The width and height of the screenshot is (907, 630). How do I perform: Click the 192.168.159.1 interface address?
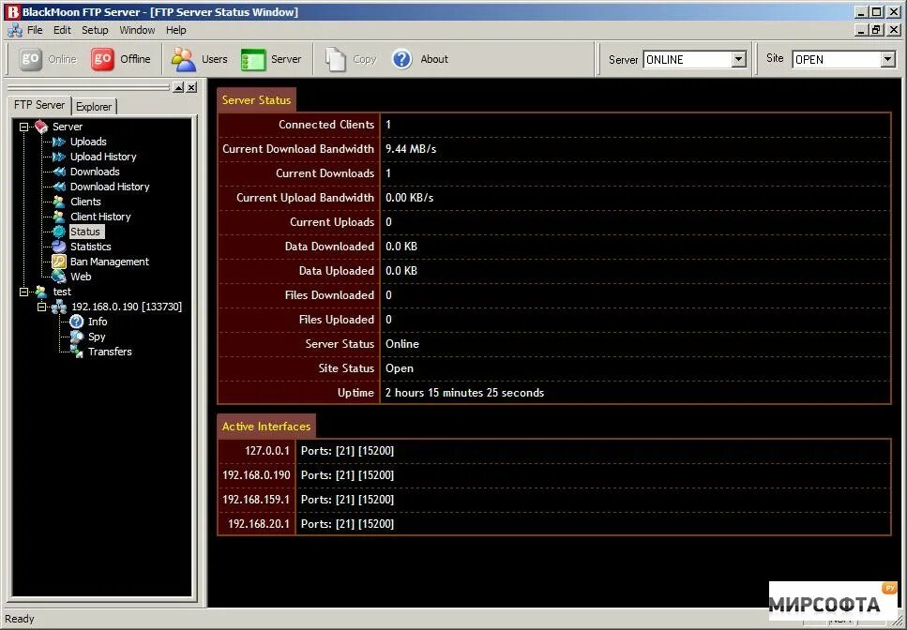click(x=256, y=500)
